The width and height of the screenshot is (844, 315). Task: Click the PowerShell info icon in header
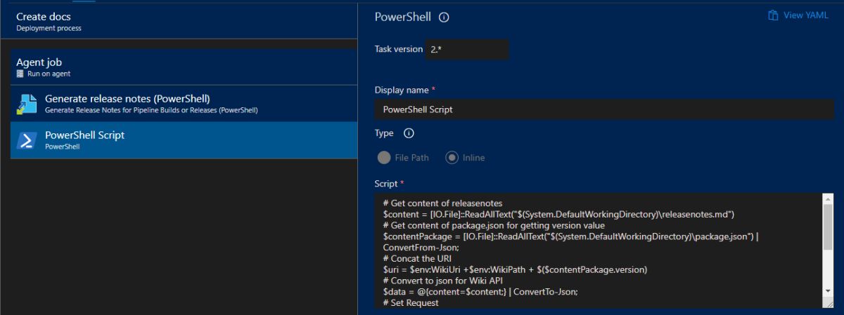[x=444, y=18]
